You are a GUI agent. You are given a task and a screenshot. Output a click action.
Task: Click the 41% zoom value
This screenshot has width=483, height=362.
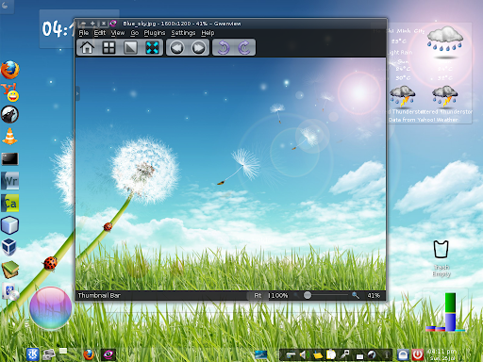coord(374,295)
